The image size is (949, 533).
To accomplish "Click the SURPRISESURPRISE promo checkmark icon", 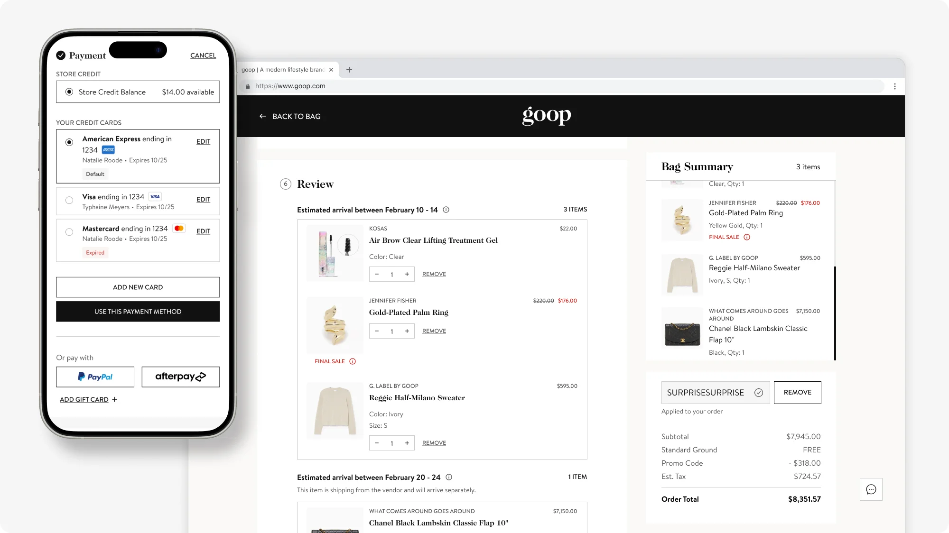I will [758, 392].
